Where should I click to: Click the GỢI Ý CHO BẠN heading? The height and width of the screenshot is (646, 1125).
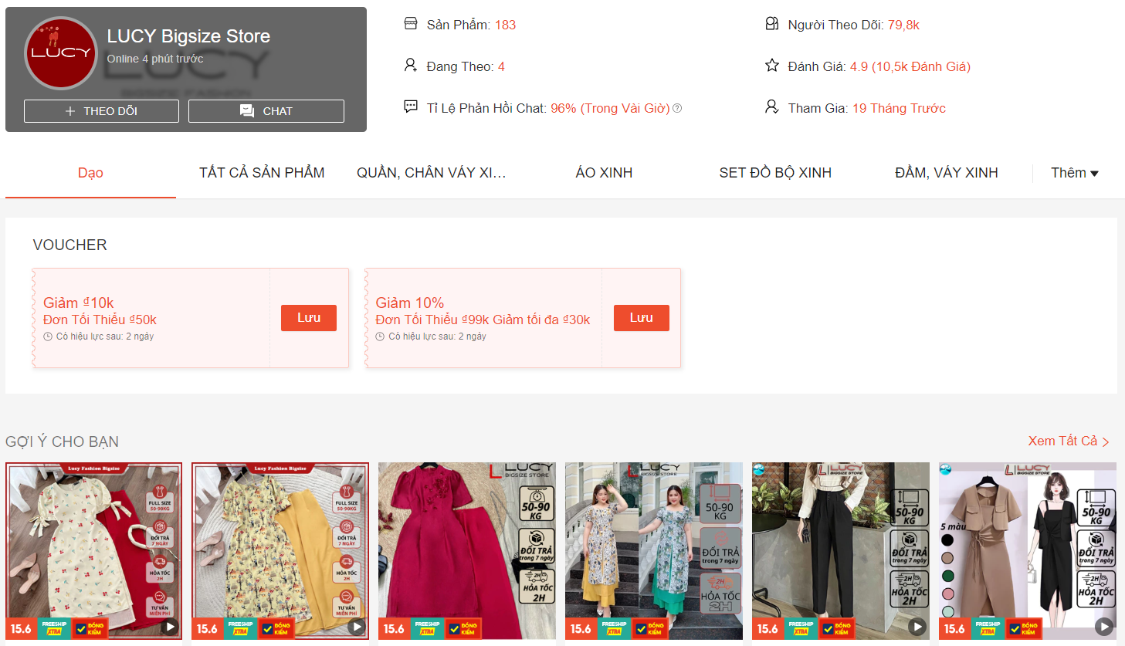(62, 441)
